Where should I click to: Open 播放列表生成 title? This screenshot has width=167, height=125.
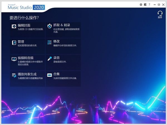point(27,74)
